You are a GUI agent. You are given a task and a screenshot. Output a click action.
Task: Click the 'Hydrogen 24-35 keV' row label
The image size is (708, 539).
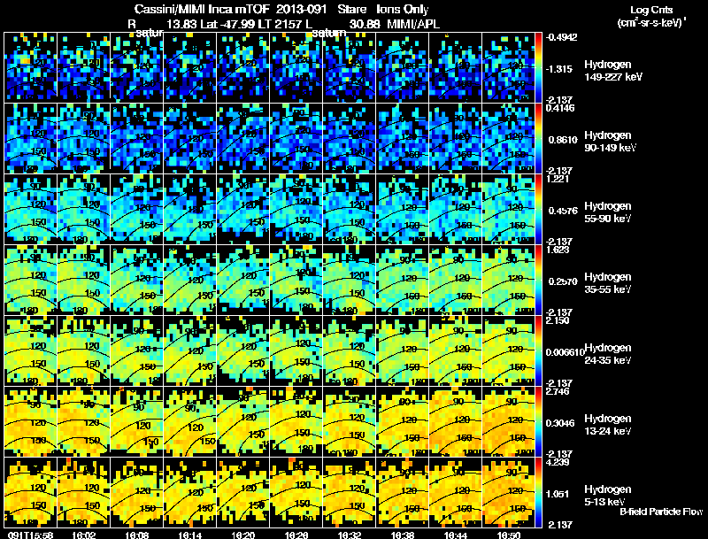(x=608, y=354)
